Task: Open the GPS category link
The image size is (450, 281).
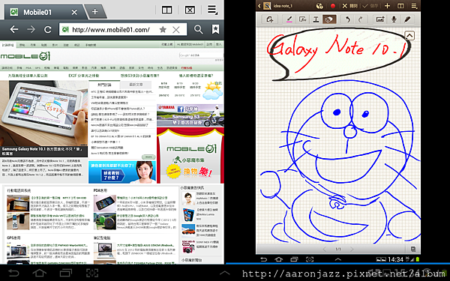Action: pyautogui.click(x=37, y=68)
